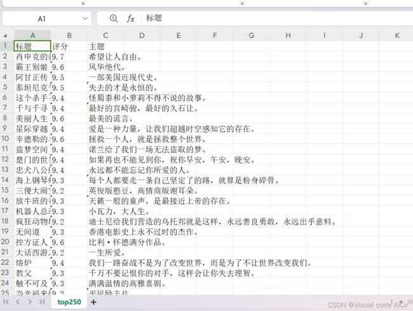Click cell 希望让人自由。
This screenshot has height=311, width=413.
115,56
